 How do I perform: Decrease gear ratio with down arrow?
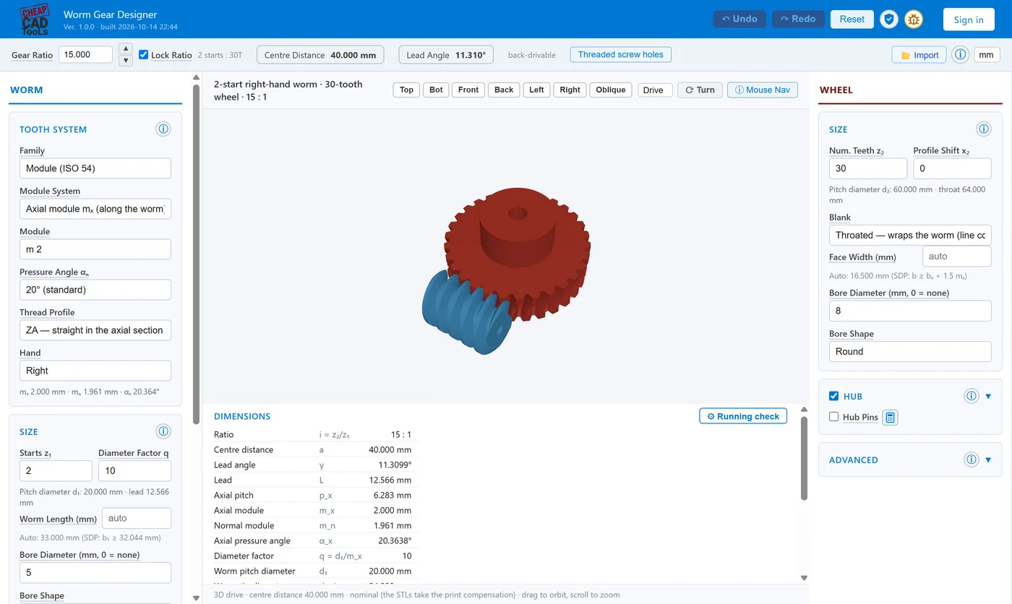126,61
